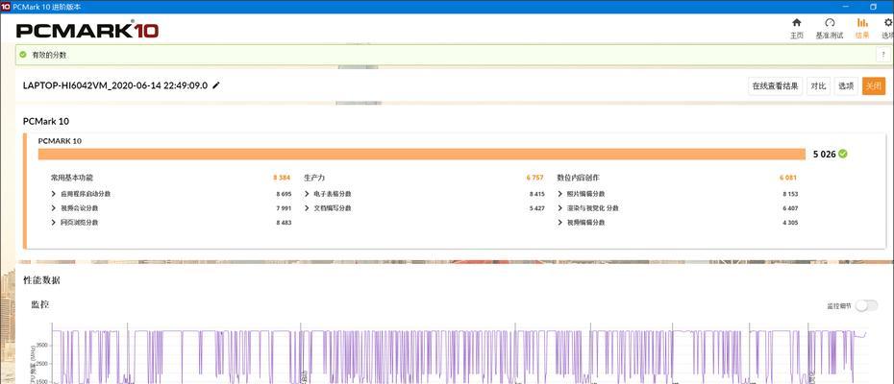Click the 常用基本功能 score 8 384
Image resolution: width=894 pixels, height=384 pixels.
(283, 178)
